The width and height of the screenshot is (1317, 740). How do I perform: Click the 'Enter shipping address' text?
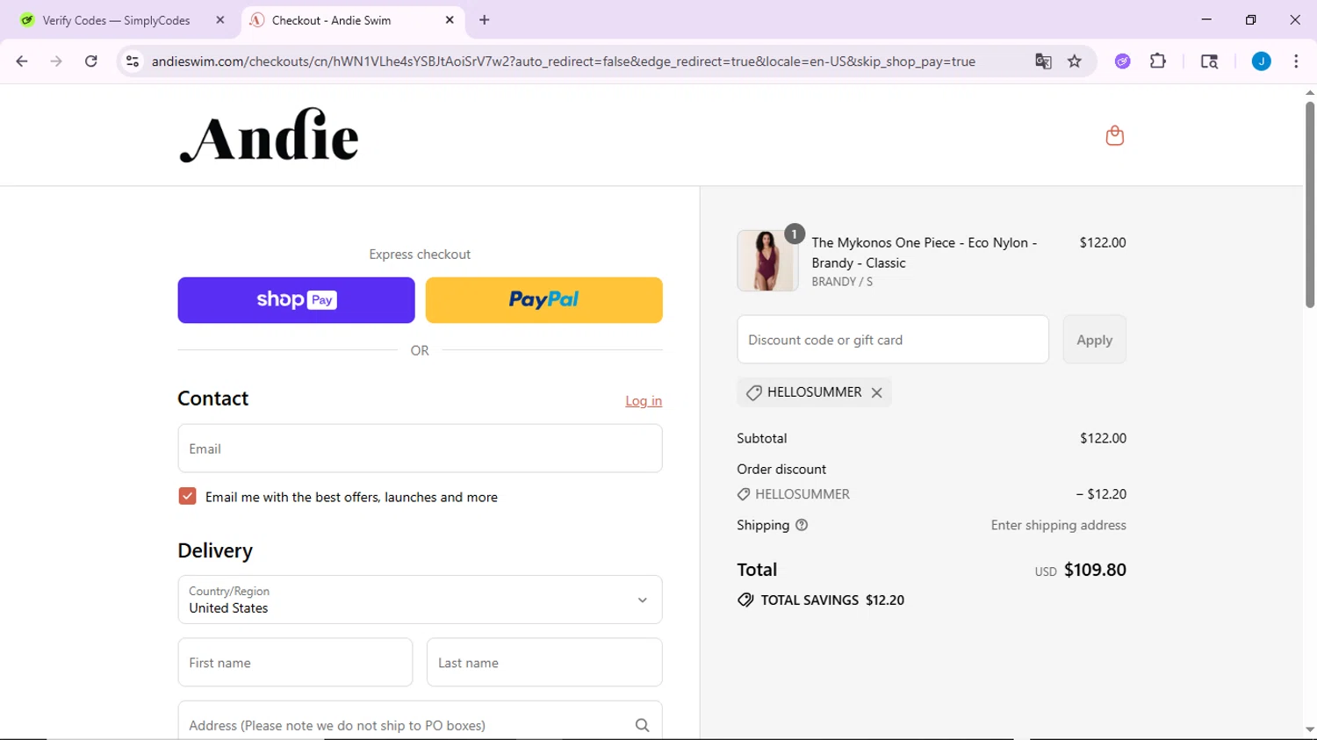1058,525
